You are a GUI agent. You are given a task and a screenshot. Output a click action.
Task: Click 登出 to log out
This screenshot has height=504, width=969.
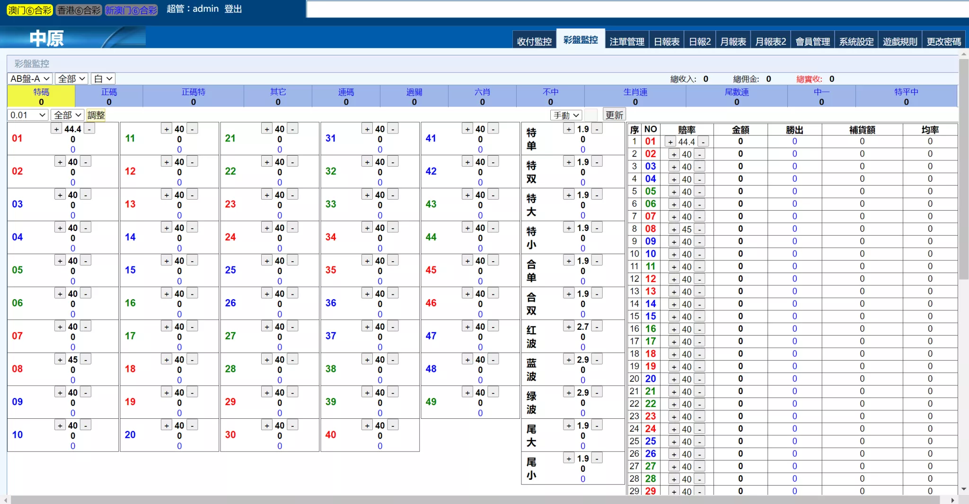[233, 9]
